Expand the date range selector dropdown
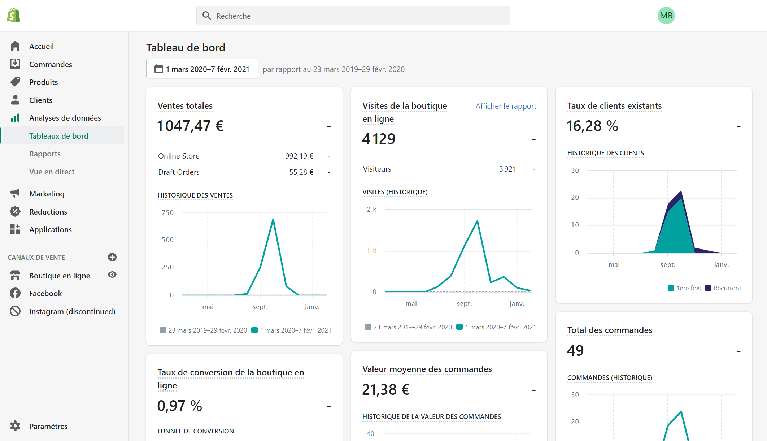 (x=201, y=69)
